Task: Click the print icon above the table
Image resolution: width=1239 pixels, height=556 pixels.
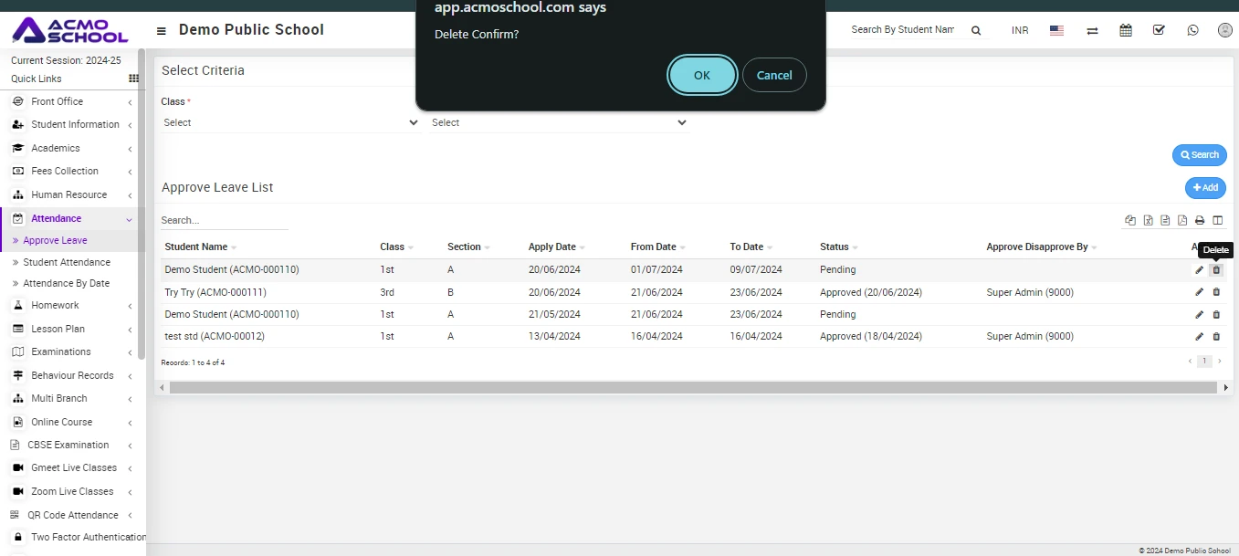Action: [x=1200, y=220]
